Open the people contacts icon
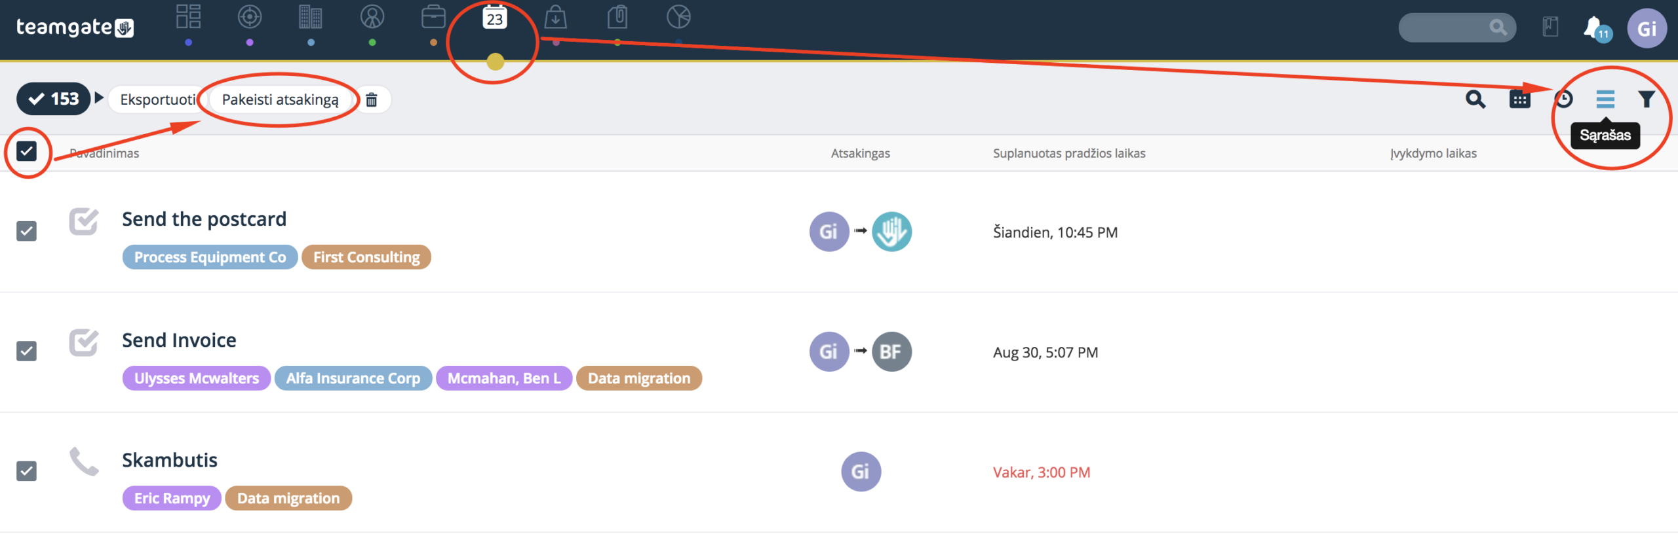 [x=372, y=17]
